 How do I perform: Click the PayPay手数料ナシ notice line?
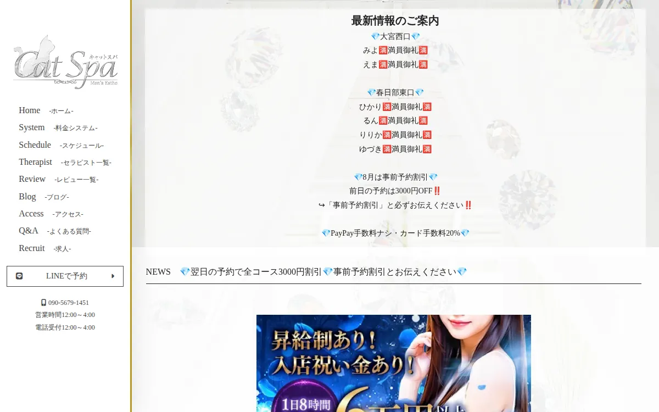pos(395,233)
